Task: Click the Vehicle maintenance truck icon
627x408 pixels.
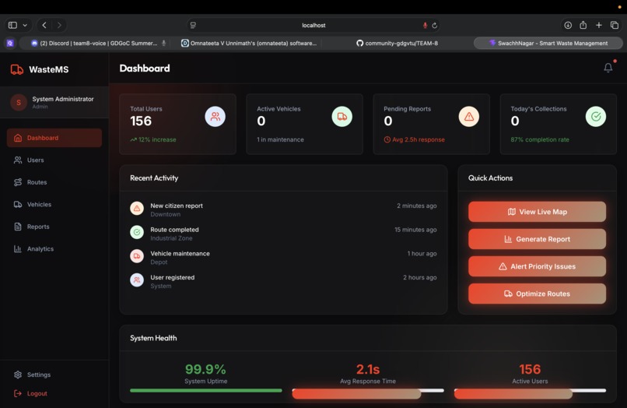Action: pos(137,256)
